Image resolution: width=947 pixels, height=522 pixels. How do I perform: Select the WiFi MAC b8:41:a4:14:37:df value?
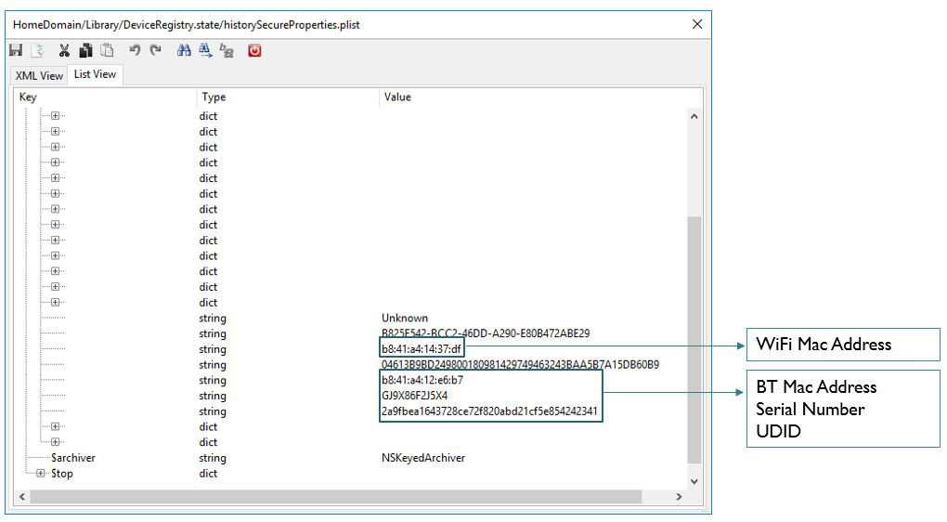pos(422,349)
